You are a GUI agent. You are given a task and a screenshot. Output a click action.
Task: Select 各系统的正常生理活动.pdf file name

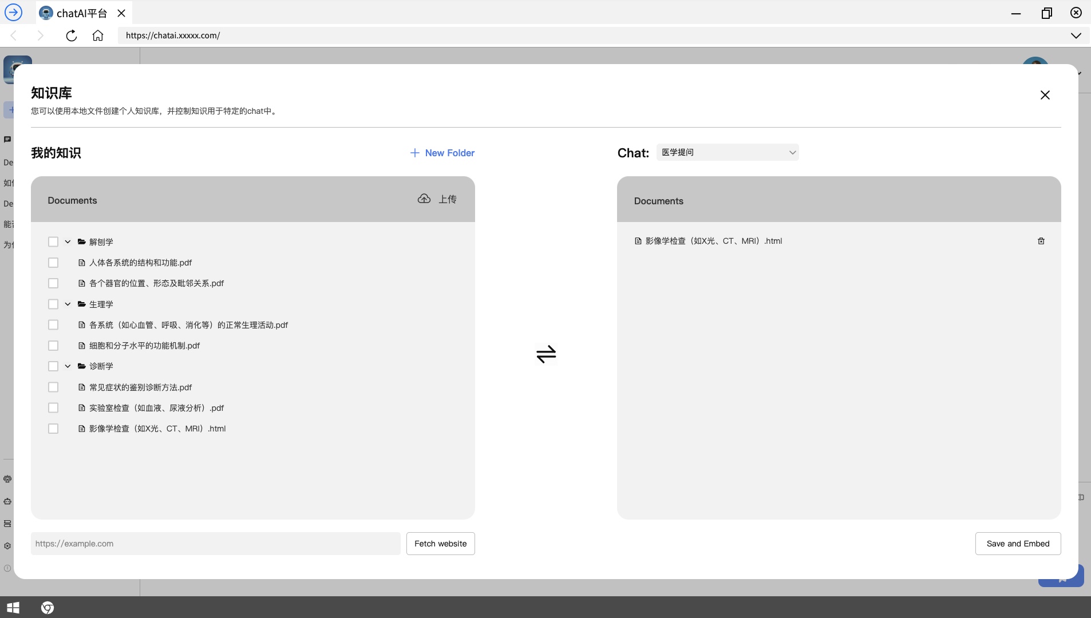(x=188, y=325)
